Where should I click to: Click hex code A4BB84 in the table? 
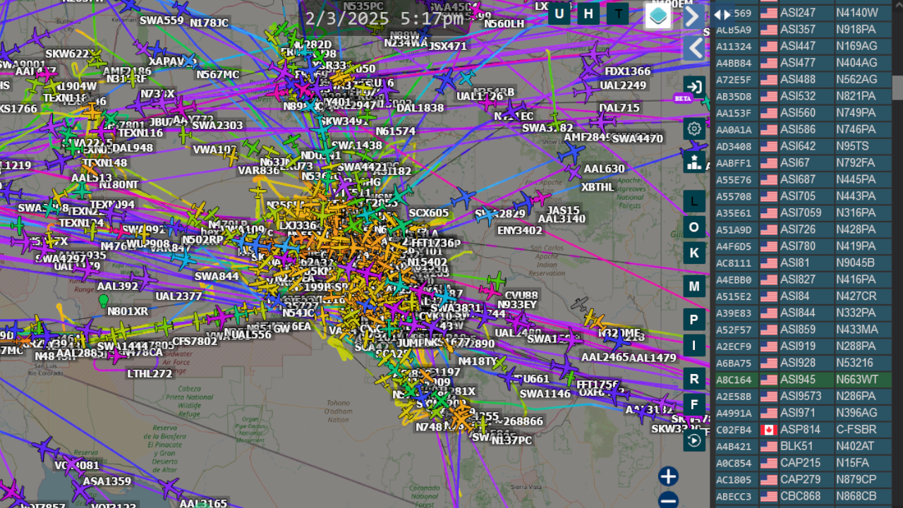point(734,64)
